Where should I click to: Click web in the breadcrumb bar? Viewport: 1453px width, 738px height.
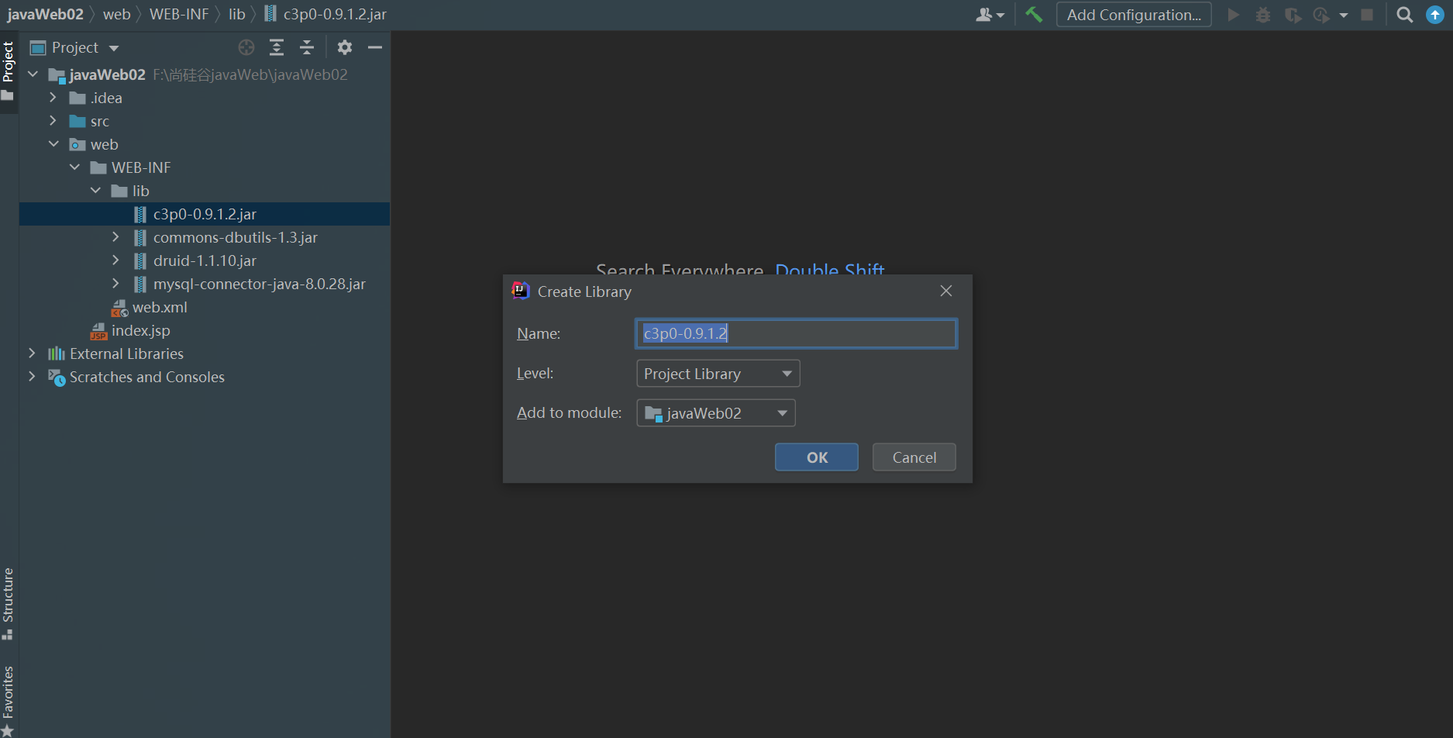point(117,14)
